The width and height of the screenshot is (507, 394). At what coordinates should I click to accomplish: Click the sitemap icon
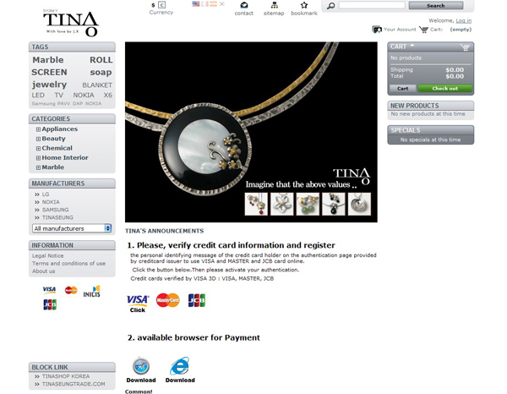274,6
